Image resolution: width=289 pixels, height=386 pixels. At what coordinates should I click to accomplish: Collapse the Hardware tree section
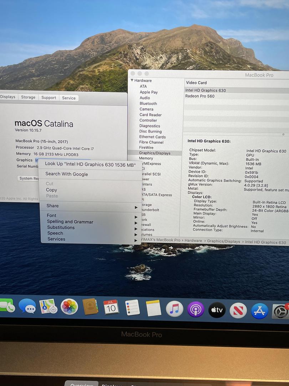132,80
